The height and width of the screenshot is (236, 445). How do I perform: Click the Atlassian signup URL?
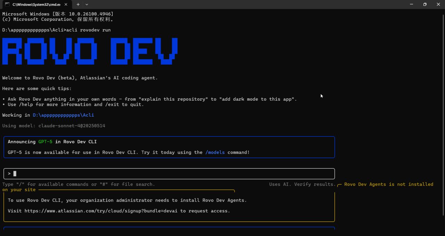101,211
